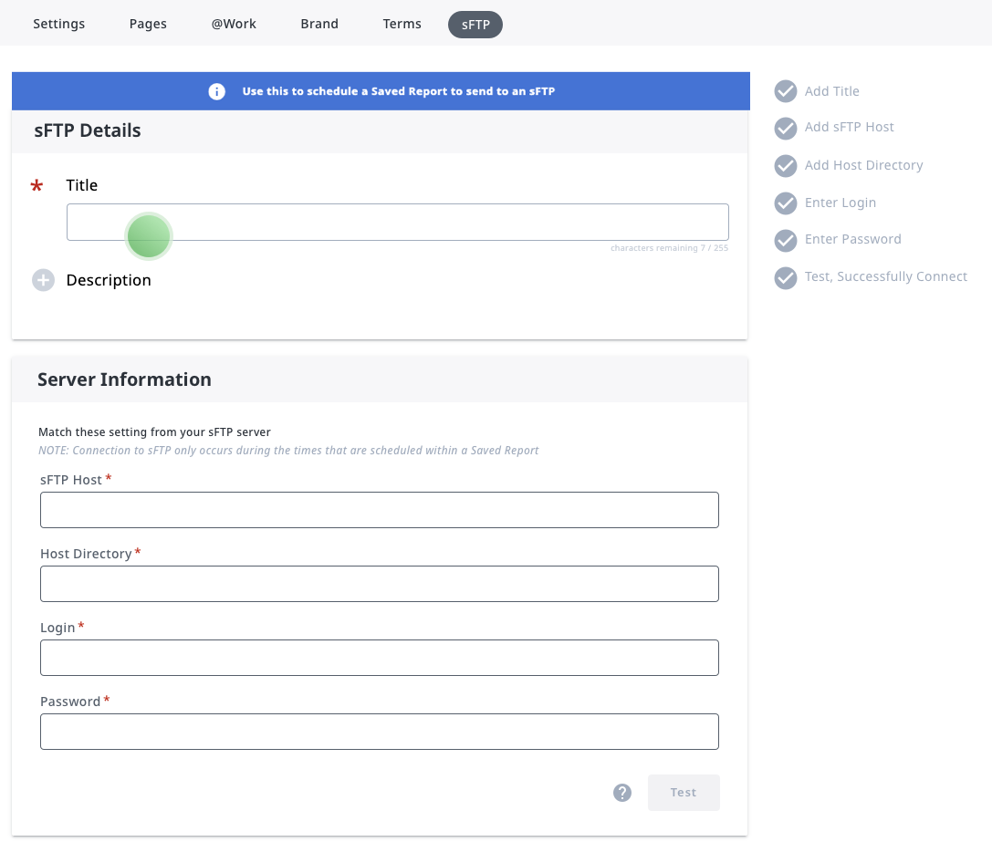
Task: Open the Settings tab
Action: pos(59,24)
